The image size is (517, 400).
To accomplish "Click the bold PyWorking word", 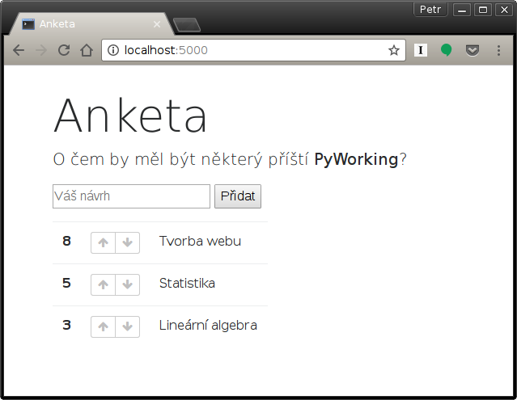I will pyautogui.click(x=356, y=160).
